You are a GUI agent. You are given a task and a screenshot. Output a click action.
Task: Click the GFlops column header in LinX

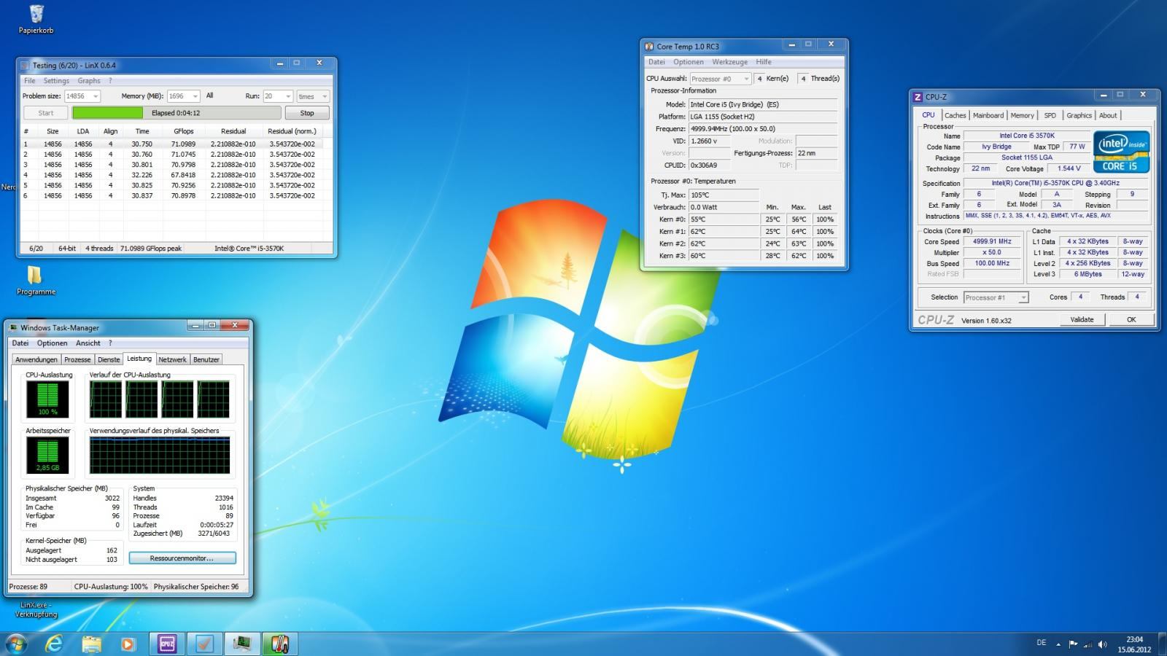(x=184, y=131)
